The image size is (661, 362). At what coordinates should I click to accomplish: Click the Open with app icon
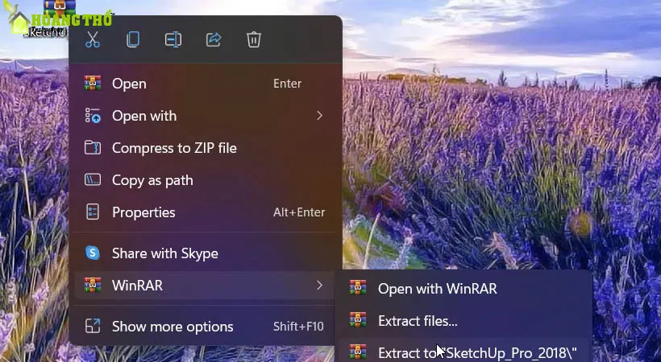point(93,116)
